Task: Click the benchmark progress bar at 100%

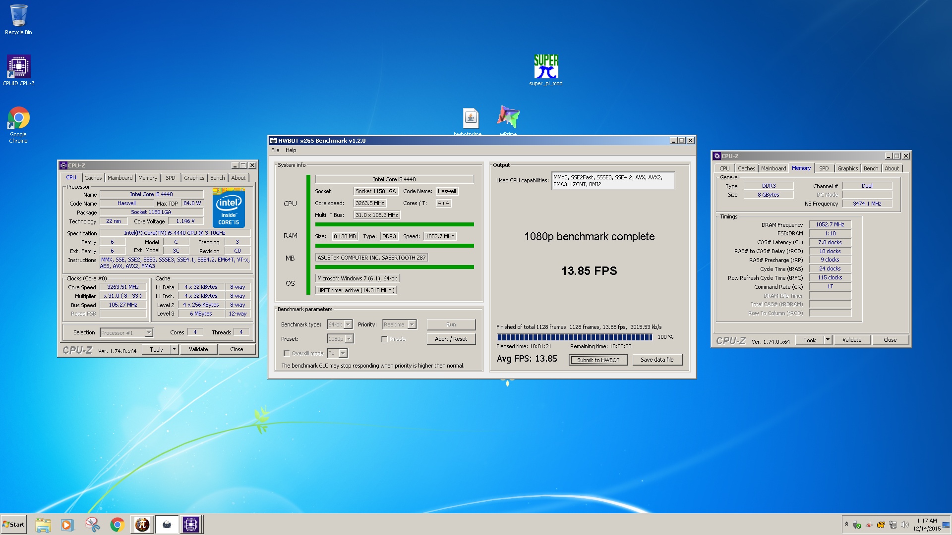Action: click(575, 337)
